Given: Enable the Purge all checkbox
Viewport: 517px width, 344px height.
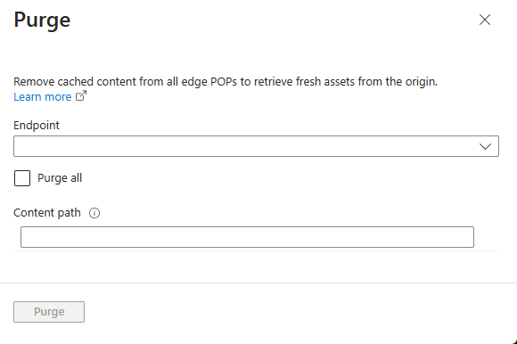Looking at the screenshot, I should click(22, 178).
